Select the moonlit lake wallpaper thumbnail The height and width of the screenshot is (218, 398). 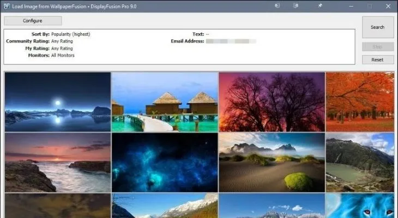58,102
